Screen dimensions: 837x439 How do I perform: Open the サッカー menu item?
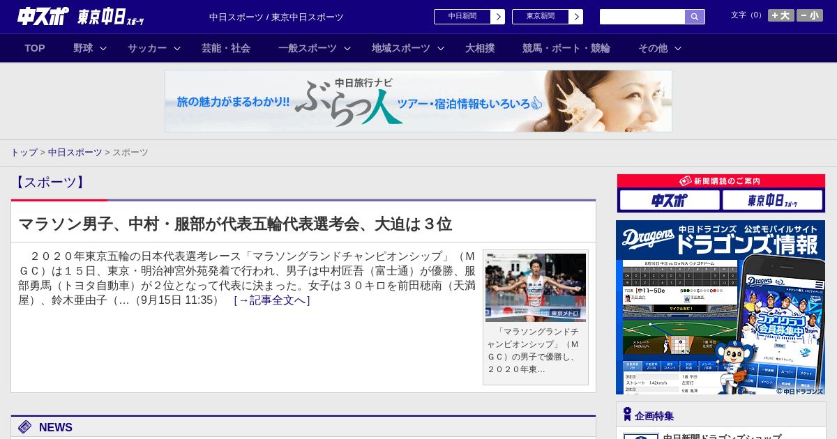(x=147, y=48)
